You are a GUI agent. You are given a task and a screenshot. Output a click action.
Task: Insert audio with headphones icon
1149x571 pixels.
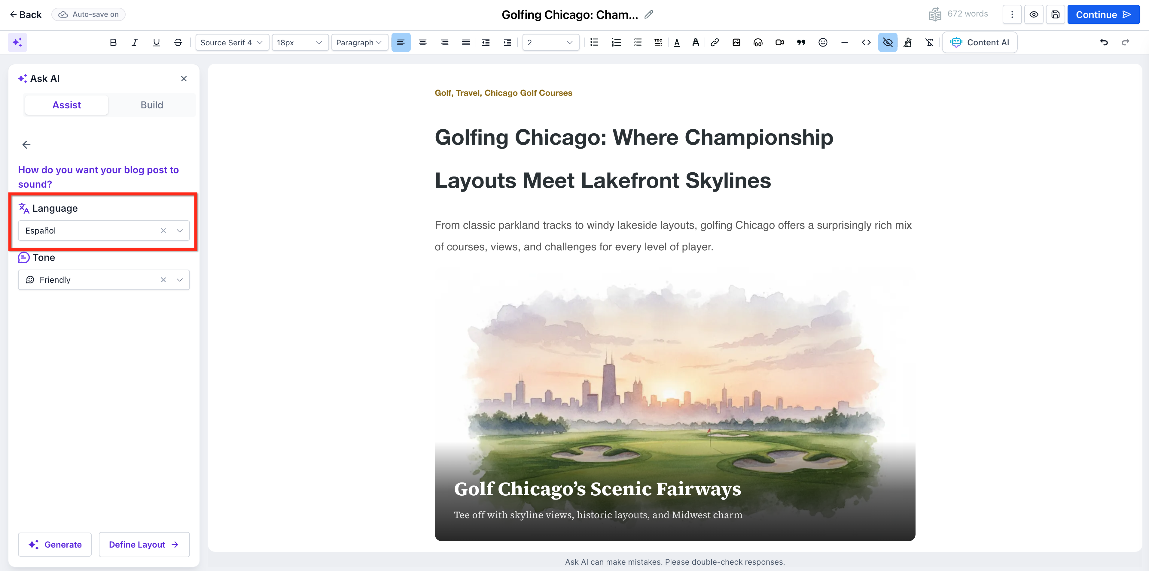click(758, 42)
